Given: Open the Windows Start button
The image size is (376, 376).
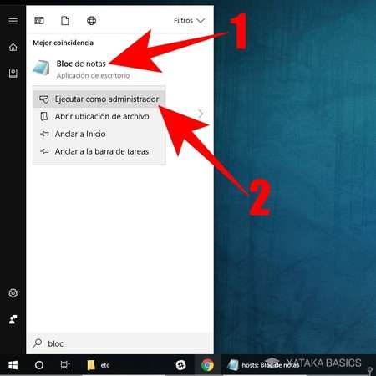Looking at the screenshot, I should point(13,365).
